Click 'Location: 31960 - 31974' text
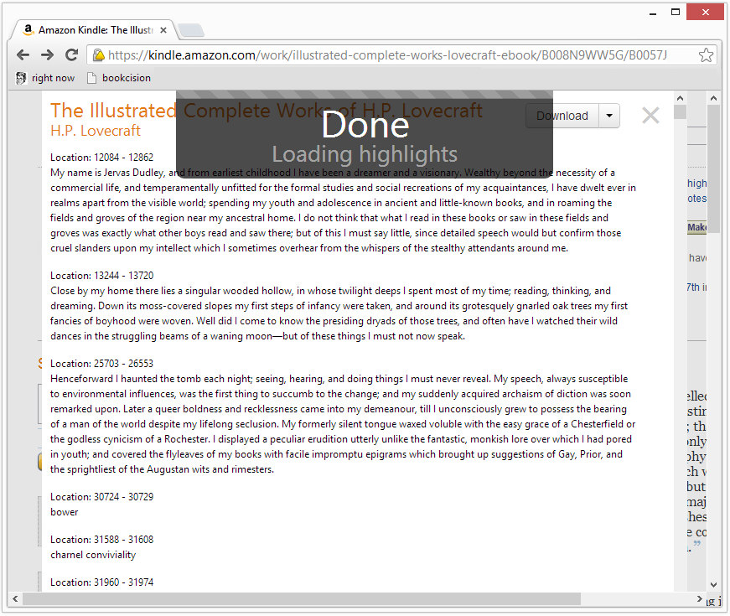This screenshot has height=616, width=730. (x=102, y=582)
